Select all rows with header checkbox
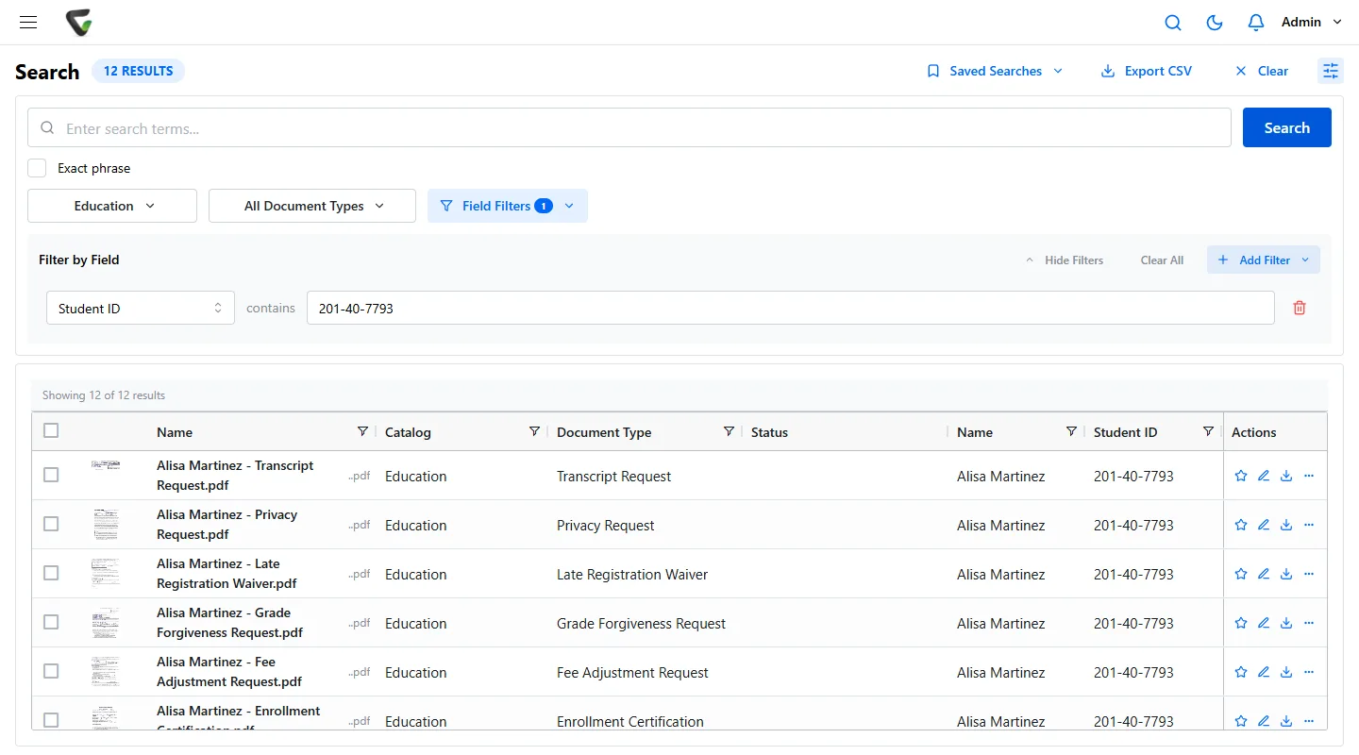 (51, 430)
